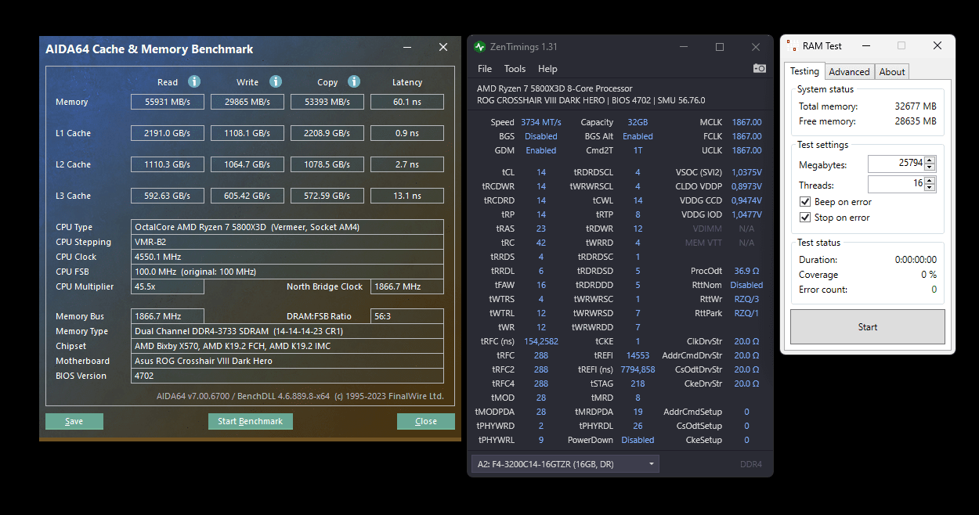Click the Read info icon in AIDA64
Image resolution: width=979 pixels, height=515 pixels.
click(x=194, y=81)
